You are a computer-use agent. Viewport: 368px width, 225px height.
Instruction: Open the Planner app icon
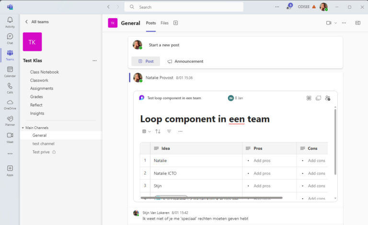pos(10,120)
